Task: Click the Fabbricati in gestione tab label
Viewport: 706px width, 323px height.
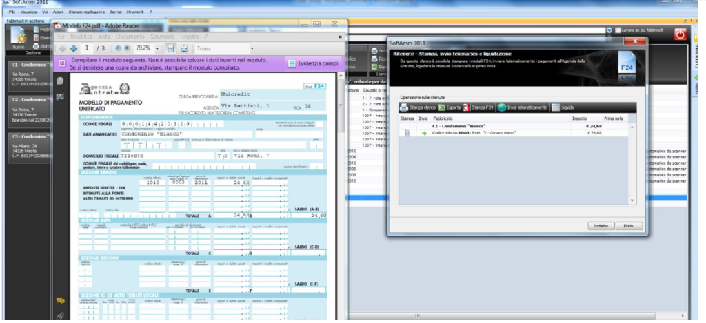Action: [x=26, y=21]
